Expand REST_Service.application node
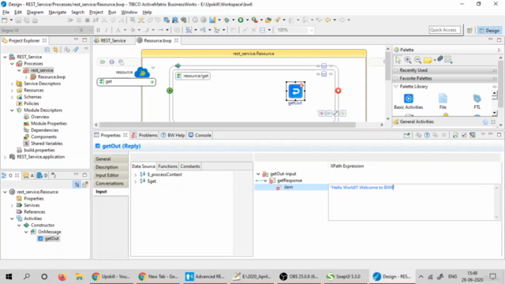Image resolution: width=505 pixels, height=284 pixels. (x=5, y=157)
